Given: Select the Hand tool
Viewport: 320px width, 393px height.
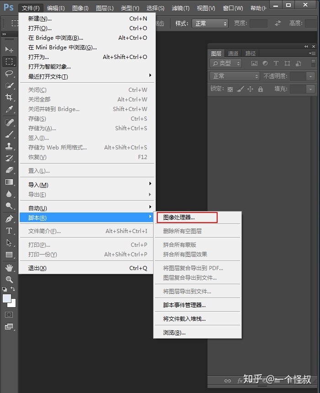Looking at the screenshot, I should pos(9,268).
